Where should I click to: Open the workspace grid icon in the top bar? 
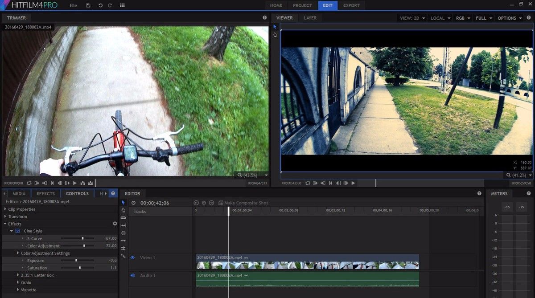click(122, 5)
